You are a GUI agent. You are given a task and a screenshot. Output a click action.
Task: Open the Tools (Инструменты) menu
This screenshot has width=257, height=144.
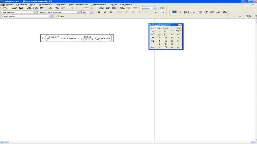[x=79, y=4]
